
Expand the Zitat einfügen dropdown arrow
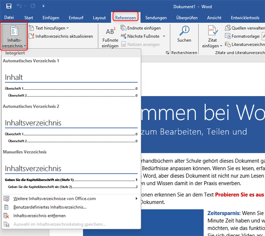point(221,46)
